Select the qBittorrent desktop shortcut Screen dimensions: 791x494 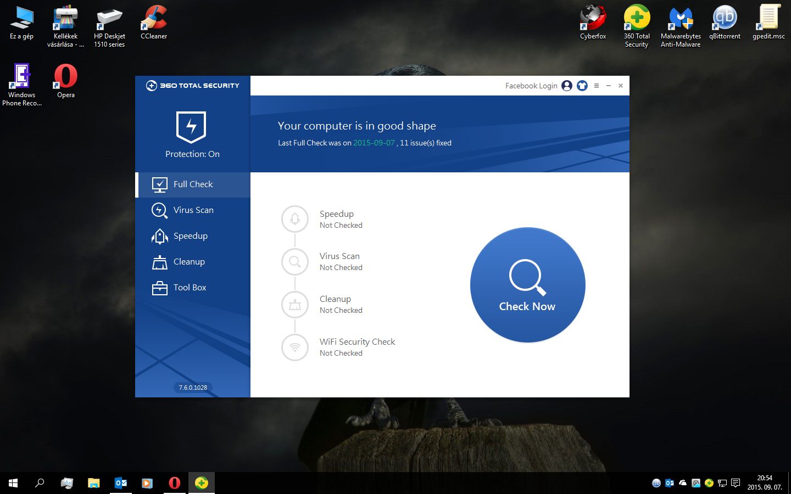coord(725,23)
